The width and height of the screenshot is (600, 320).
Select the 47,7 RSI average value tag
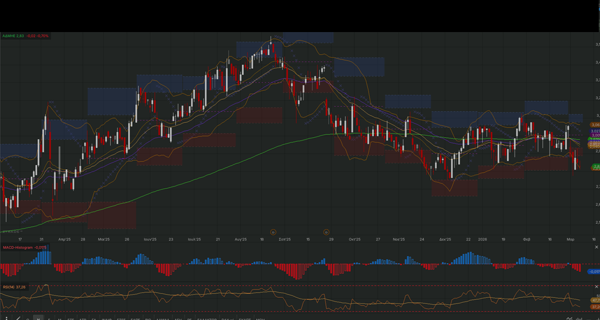(595, 300)
